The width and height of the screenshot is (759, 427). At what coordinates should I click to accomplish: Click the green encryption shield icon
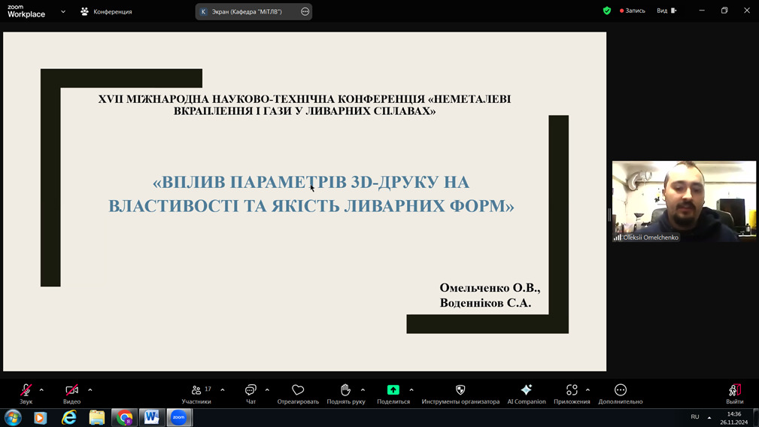click(607, 11)
